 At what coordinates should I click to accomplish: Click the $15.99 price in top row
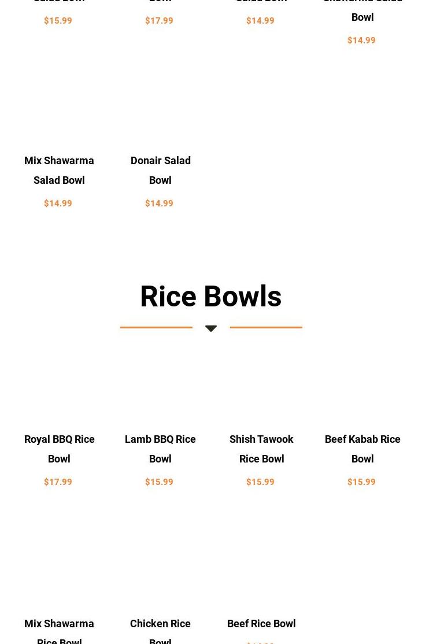pyautogui.click(x=58, y=21)
